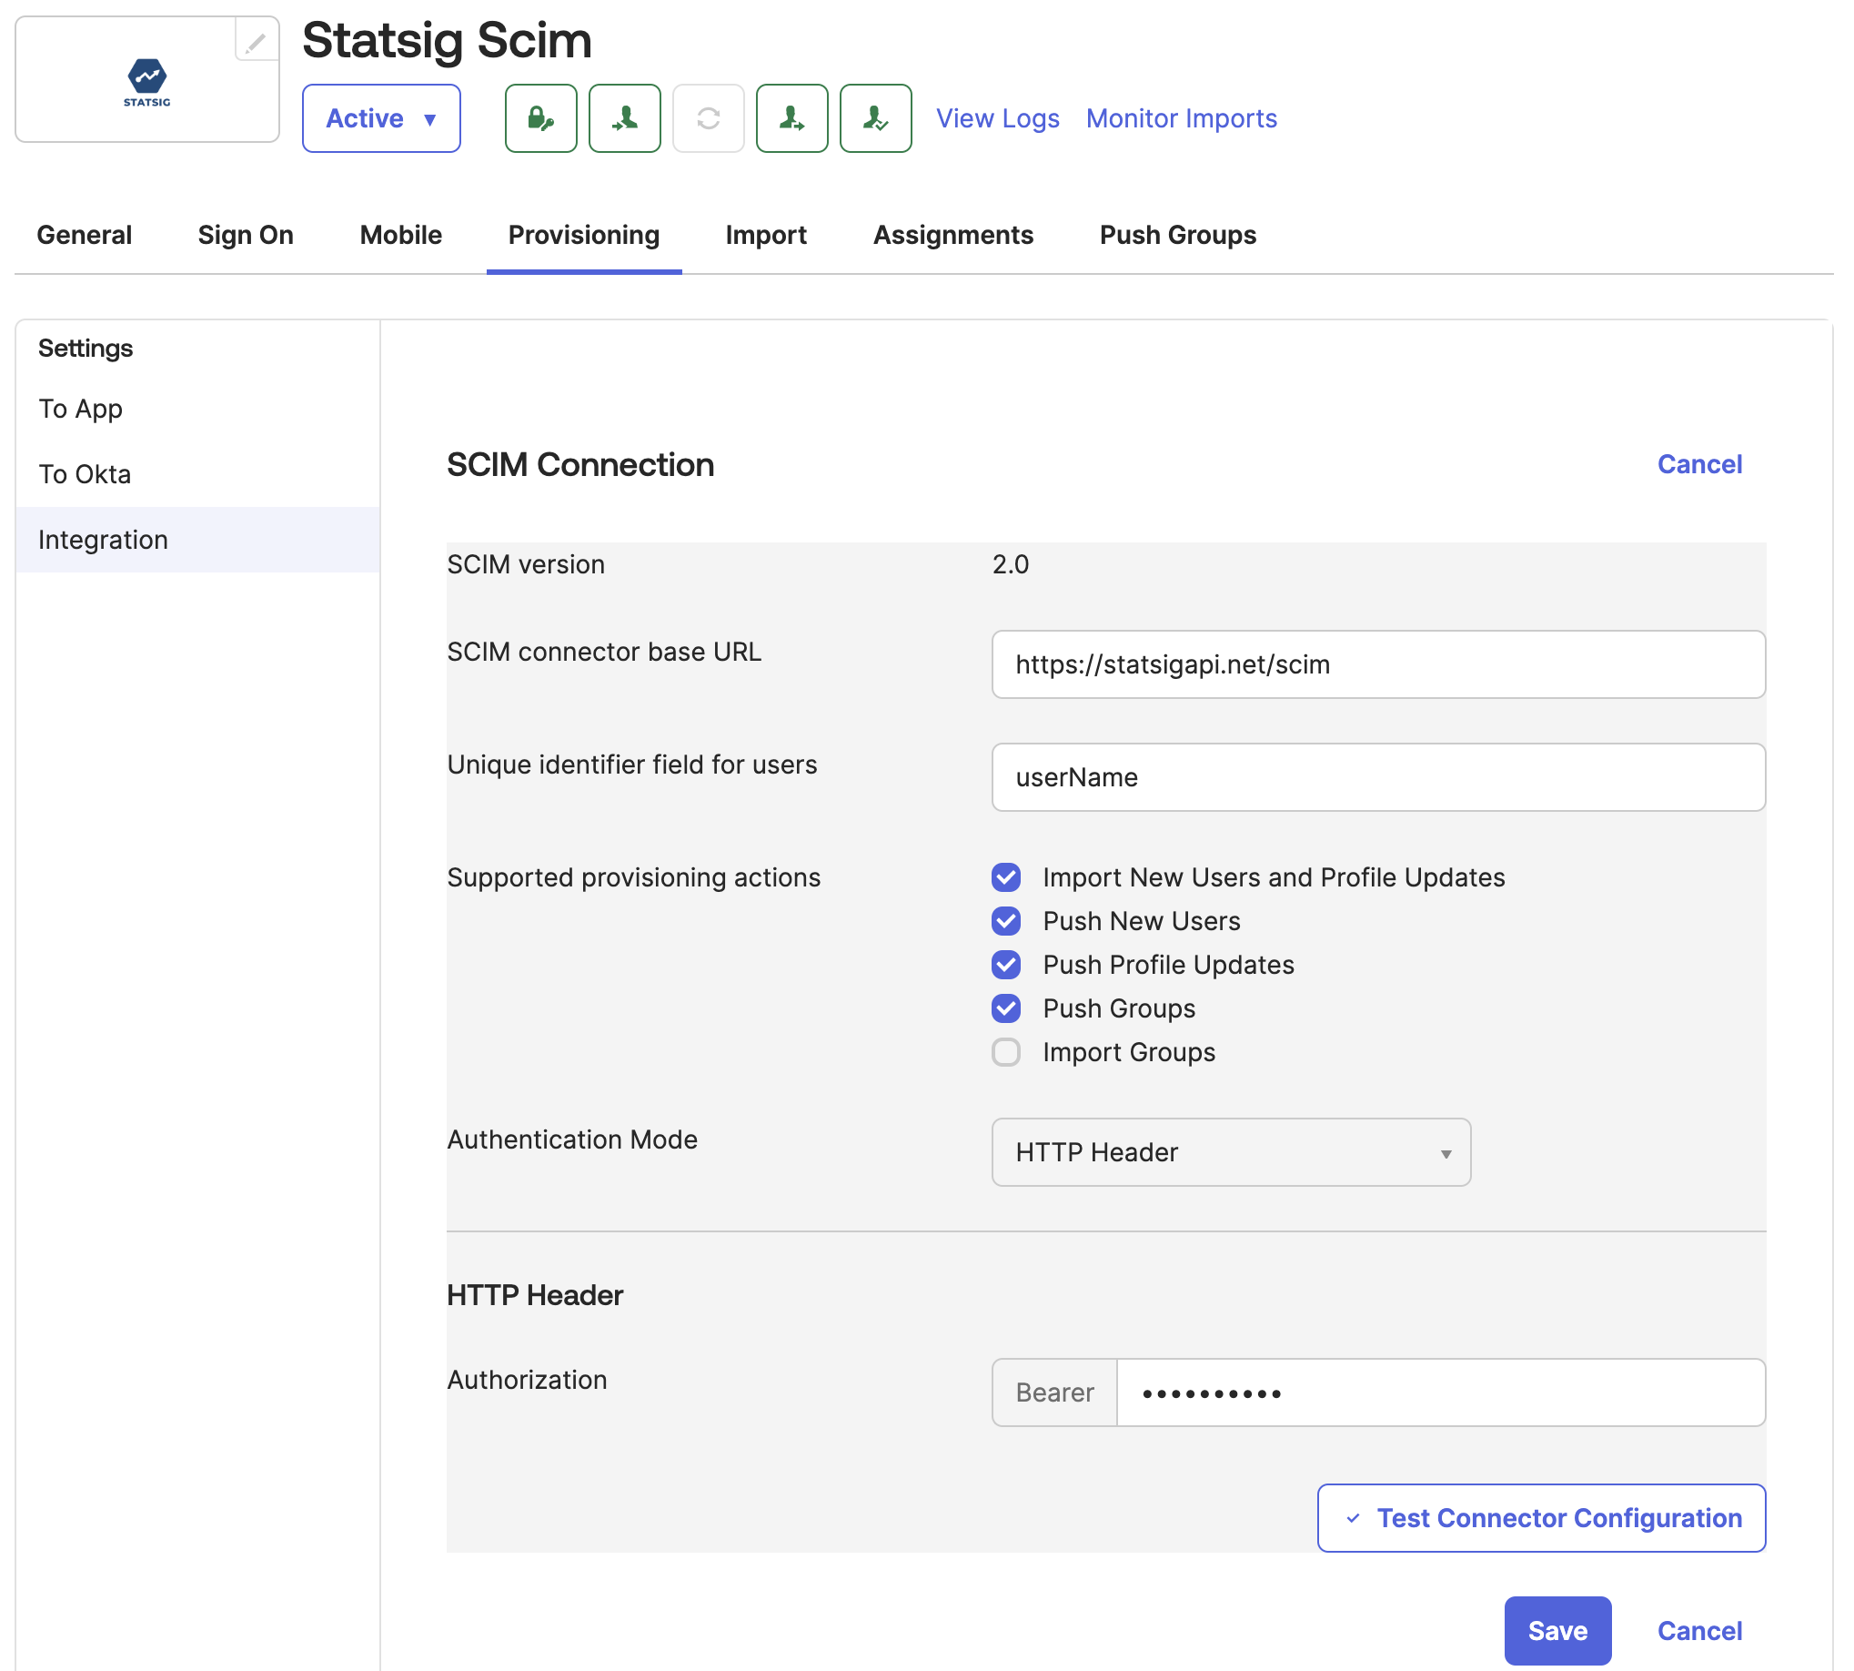
Task: Select the push users icon
Action: [x=791, y=118]
